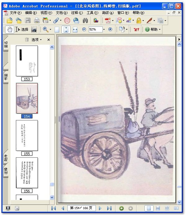Go to the first page
The image size is (186, 216).
tap(54, 208)
